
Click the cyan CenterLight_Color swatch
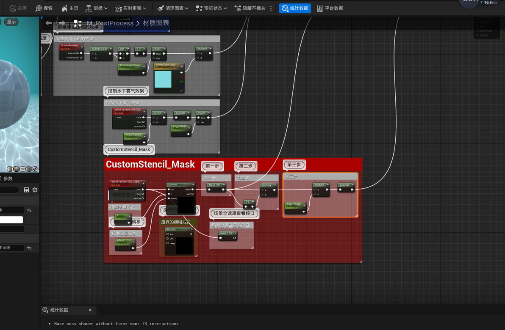163,79
